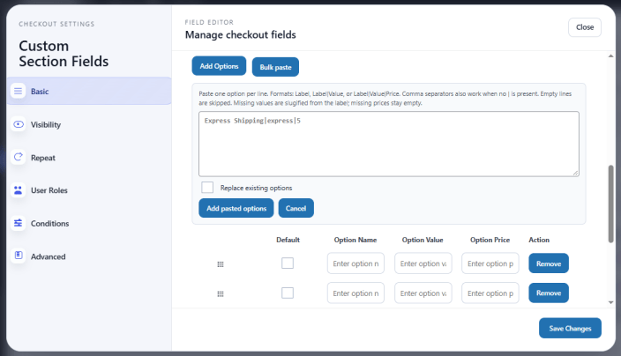Viewport: 621px width, 356px height.
Task: Focus Option Price field in second row
Action: [490, 293]
